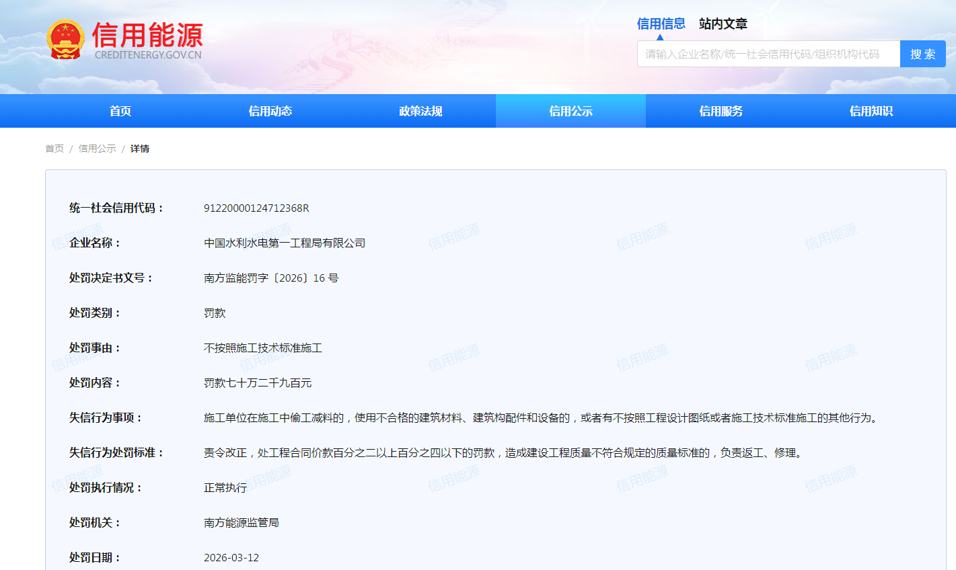Click the national emblem logo icon
The height and width of the screenshot is (570, 956).
pyautogui.click(x=65, y=40)
